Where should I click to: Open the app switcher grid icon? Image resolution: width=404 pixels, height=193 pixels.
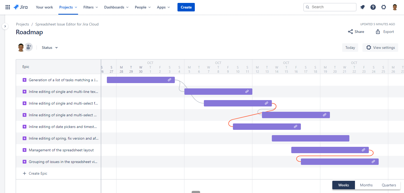8,7
